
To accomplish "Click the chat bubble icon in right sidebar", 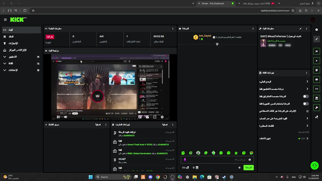I will [316, 79].
